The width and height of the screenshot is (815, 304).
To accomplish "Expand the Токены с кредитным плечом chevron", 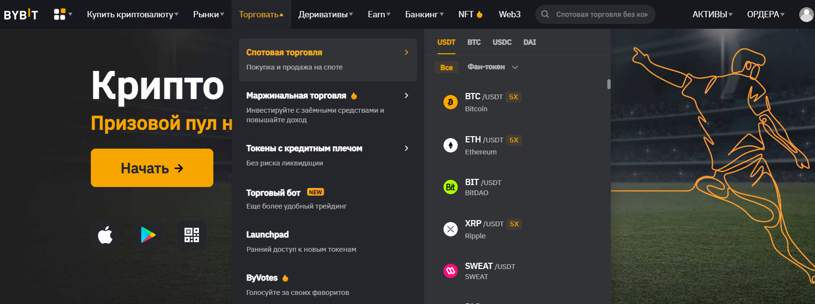I will [x=407, y=148].
